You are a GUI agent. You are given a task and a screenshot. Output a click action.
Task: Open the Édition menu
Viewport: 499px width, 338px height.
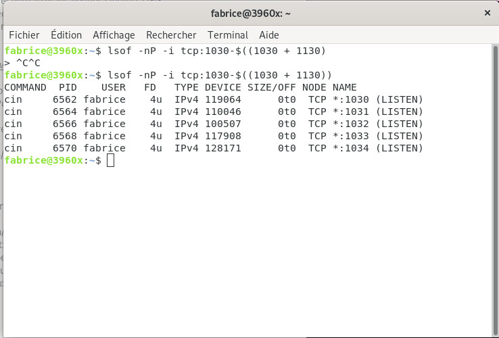[66, 34]
